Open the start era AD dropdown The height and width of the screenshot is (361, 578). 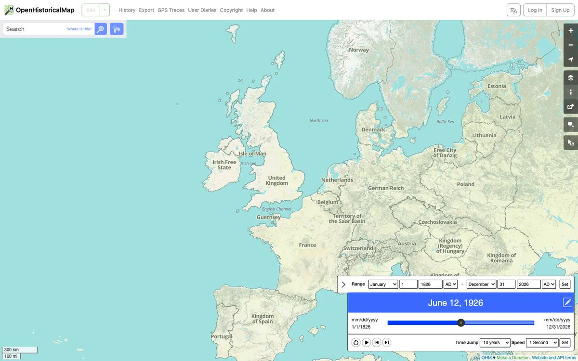point(450,284)
